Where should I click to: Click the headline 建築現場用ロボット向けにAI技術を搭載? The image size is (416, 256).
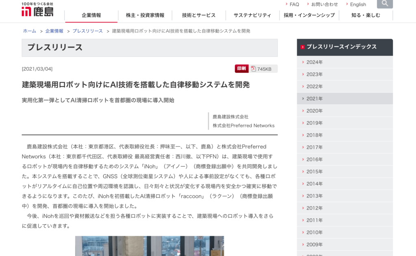coord(136,85)
